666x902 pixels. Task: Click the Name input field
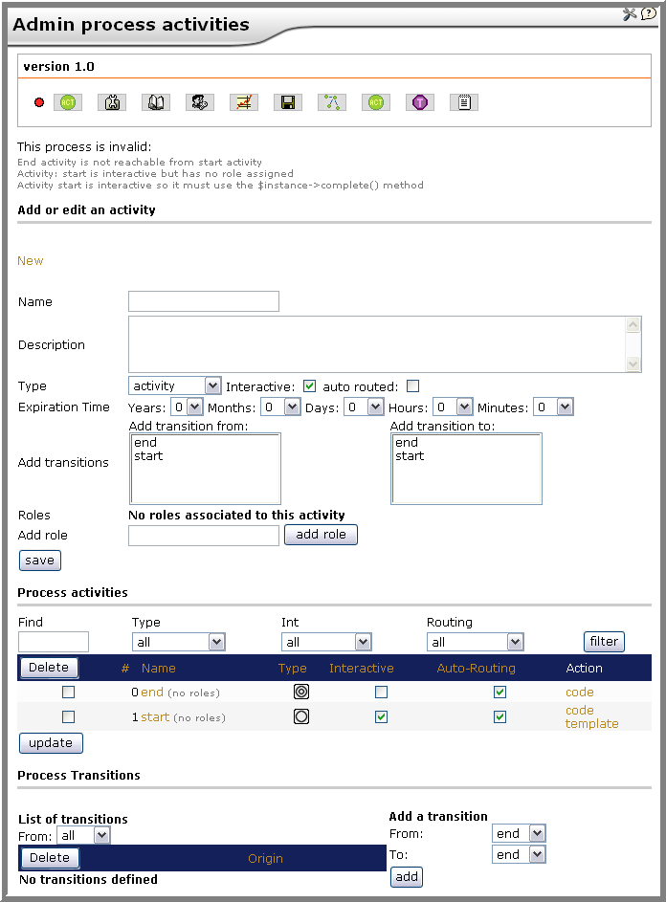[204, 301]
